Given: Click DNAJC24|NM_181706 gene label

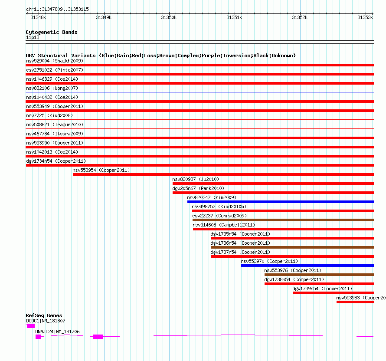Looking at the screenshot, I should 57,331.
